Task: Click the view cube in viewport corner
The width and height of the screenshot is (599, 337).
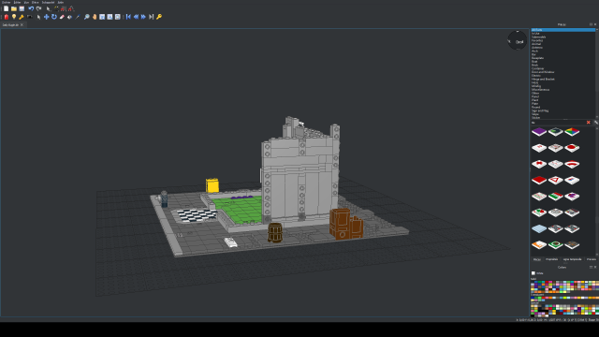Action: [x=518, y=40]
